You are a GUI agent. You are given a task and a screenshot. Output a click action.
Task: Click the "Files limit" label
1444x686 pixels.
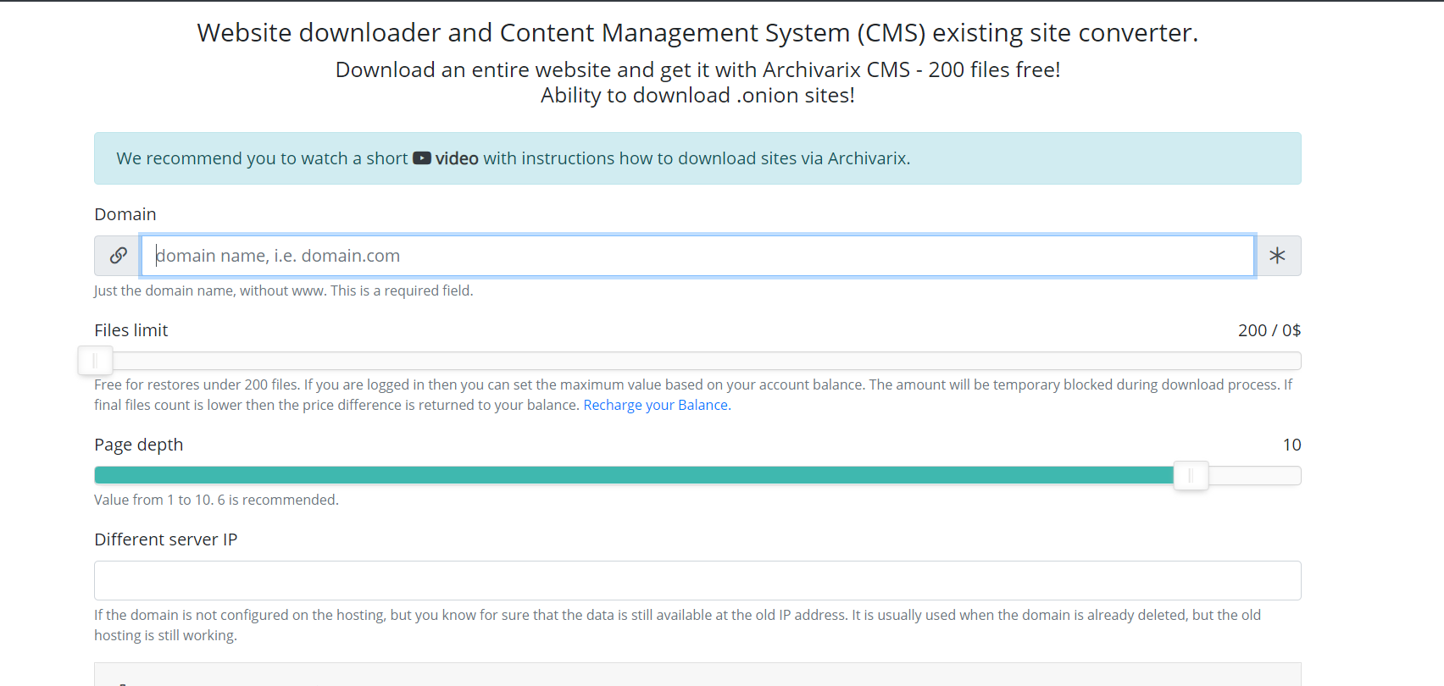coord(131,330)
